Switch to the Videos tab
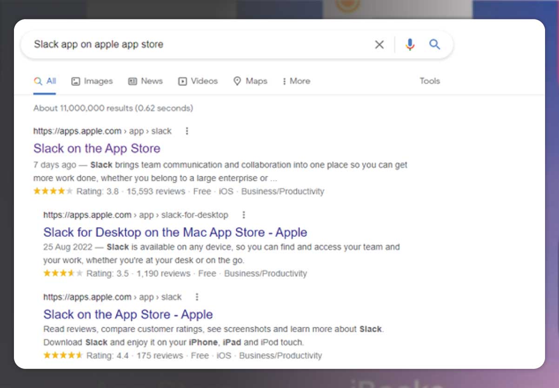Viewport: 559px width, 388px height. [x=198, y=81]
